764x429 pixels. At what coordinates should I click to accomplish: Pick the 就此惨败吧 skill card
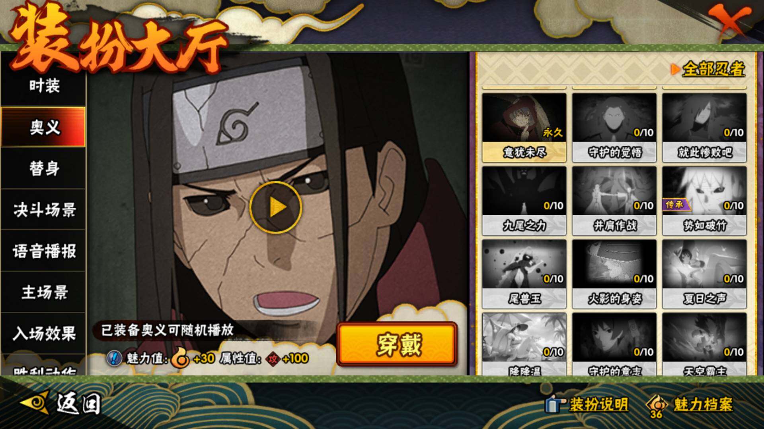tap(704, 128)
